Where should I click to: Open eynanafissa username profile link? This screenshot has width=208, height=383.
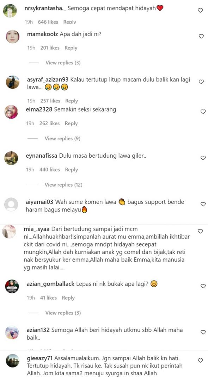pos(42,156)
